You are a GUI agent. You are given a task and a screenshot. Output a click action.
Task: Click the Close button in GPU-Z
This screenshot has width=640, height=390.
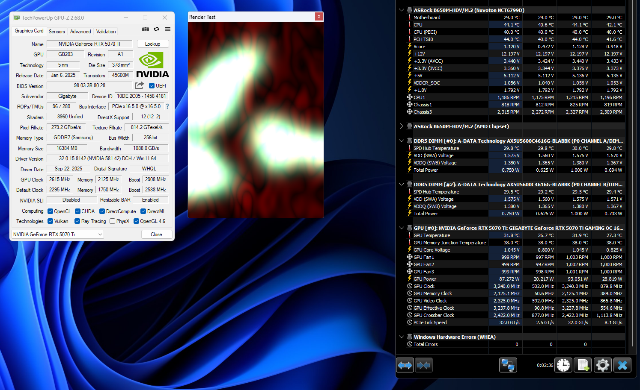[156, 235]
